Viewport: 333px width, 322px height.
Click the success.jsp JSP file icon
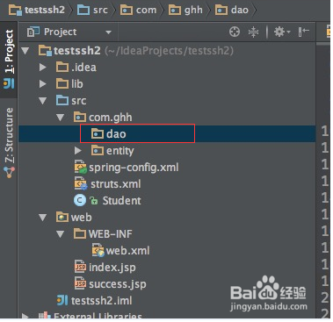(80, 284)
